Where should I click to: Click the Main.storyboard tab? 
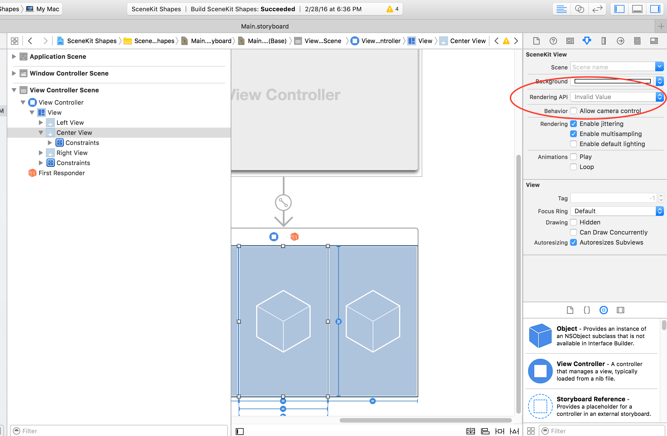pos(265,26)
